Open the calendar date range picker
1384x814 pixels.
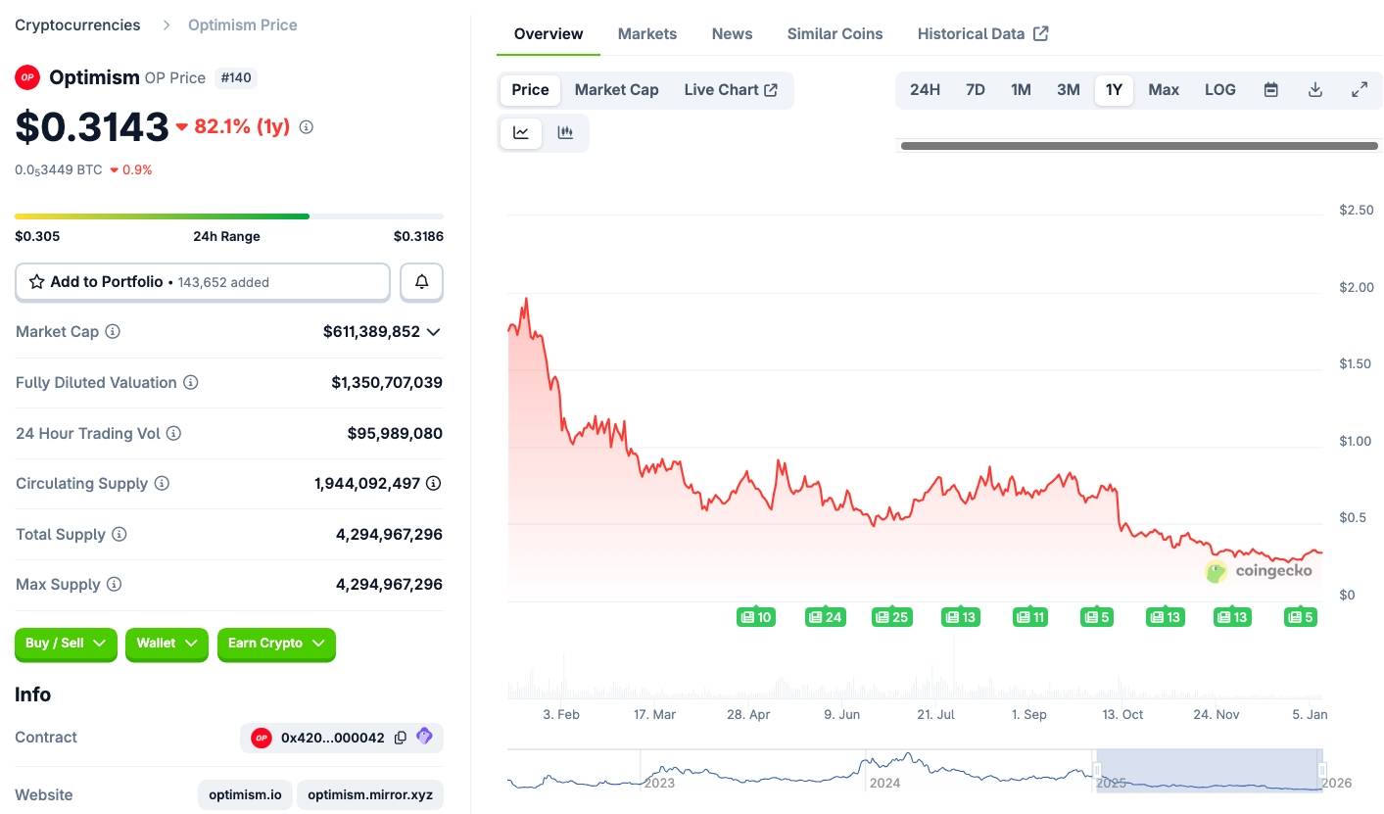click(1270, 90)
